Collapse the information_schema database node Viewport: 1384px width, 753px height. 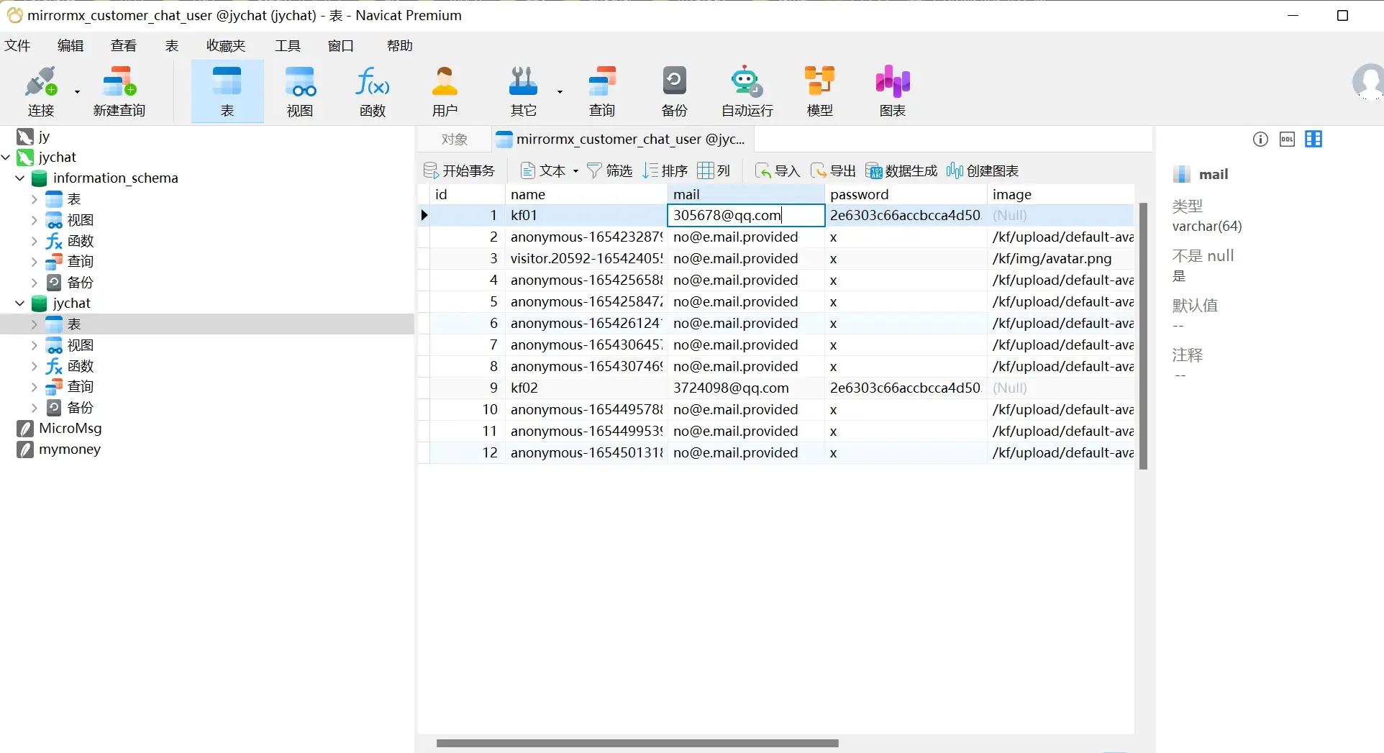click(20, 178)
